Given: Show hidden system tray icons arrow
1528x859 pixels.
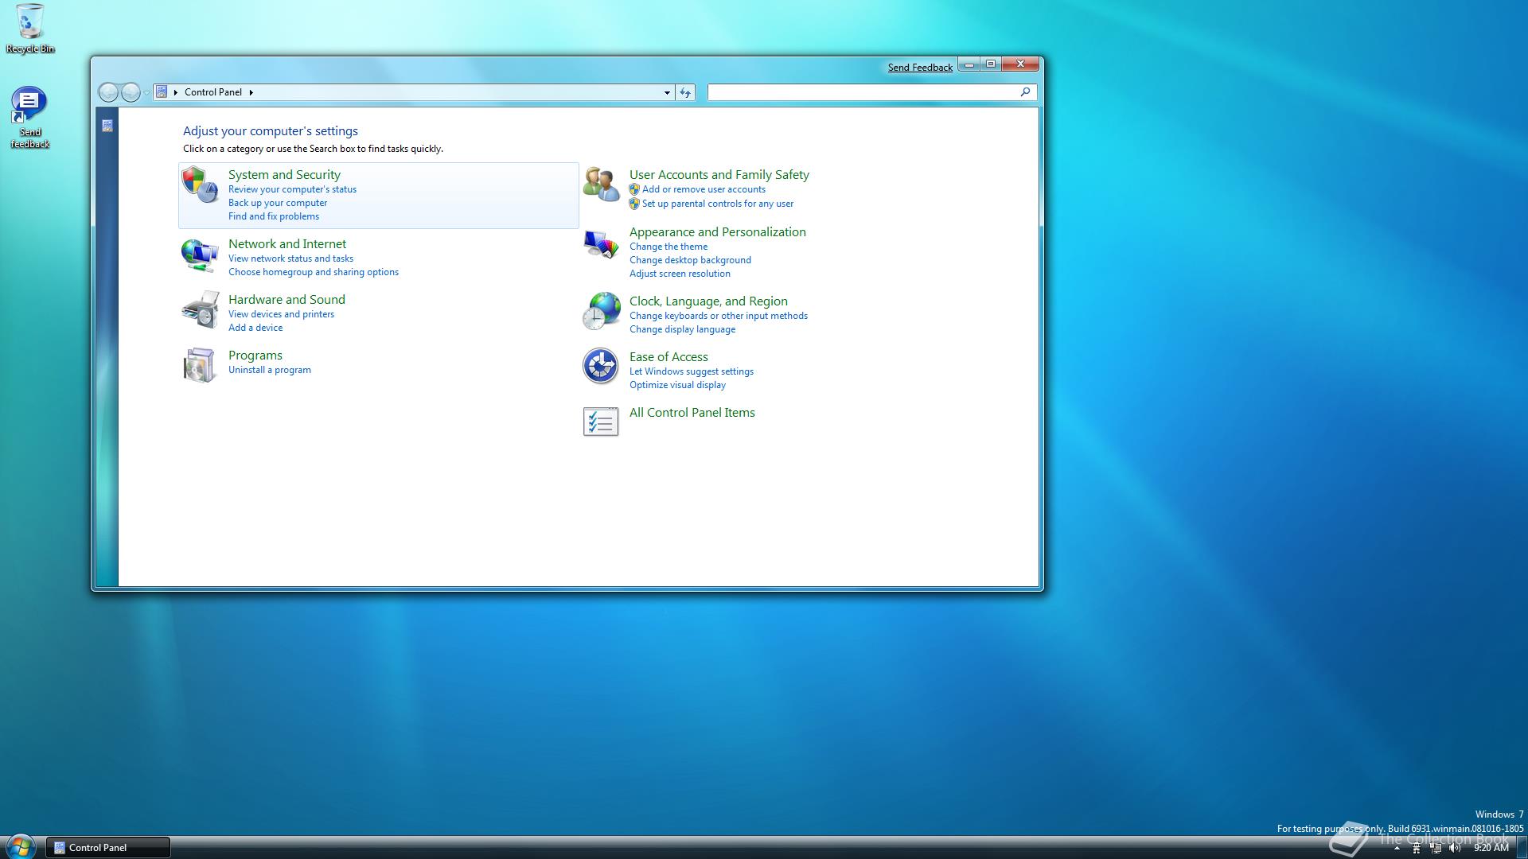Looking at the screenshot, I should click(x=1397, y=848).
